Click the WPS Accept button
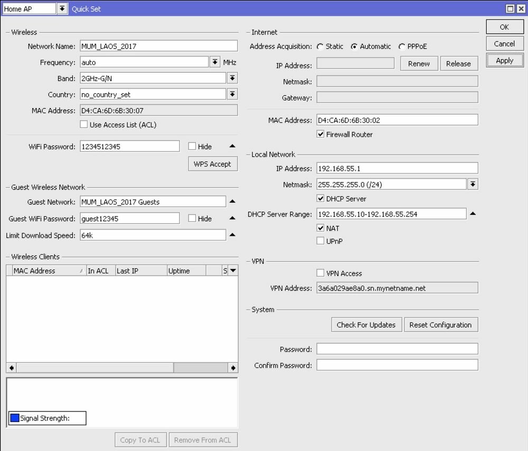This screenshot has height=451, width=528. pos(212,164)
